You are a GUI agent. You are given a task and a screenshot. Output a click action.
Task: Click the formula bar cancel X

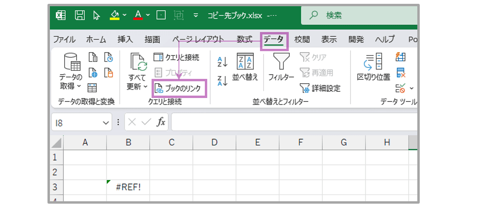(x=132, y=122)
